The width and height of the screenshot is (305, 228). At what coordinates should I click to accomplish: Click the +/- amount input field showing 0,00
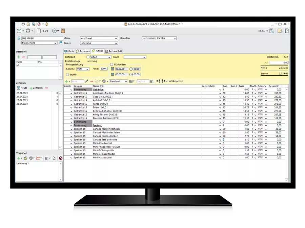[x=279, y=63]
